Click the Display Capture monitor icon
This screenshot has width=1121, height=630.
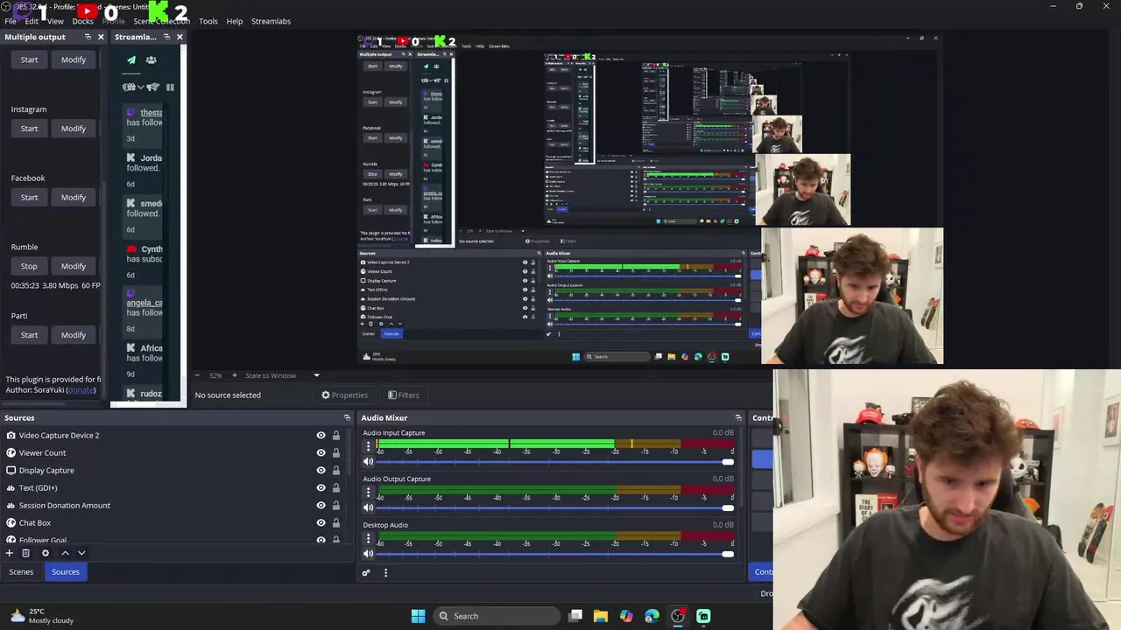11,470
